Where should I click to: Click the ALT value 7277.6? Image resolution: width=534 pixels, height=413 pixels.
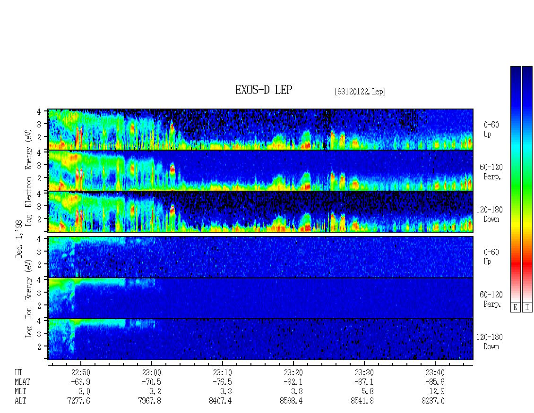[x=79, y=401]
